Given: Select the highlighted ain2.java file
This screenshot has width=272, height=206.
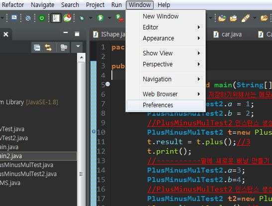Looking at the screenshot, I should tap(38, 156).
